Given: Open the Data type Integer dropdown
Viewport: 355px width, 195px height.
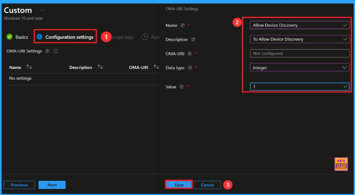Looking at the screenshot, I should pyautogui.click(x=300, y=67).
